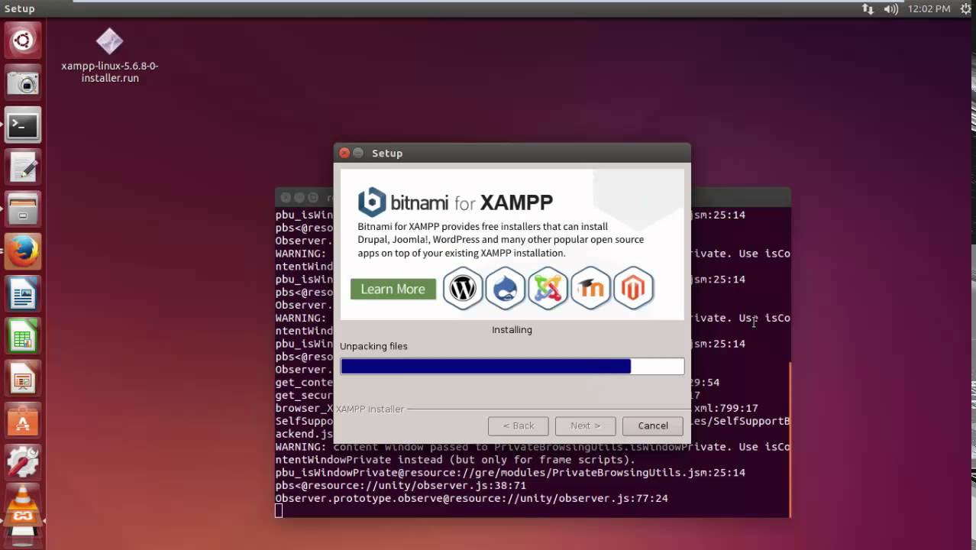
Task: Open the sound volume indicator
Action: coord(890,8)
